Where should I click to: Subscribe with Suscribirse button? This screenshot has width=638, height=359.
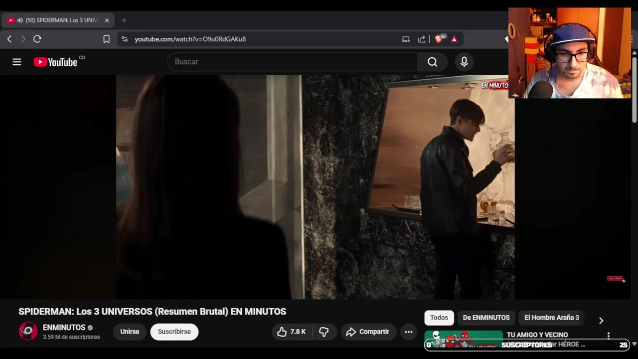pyautogui.click(x=174, y=332)
